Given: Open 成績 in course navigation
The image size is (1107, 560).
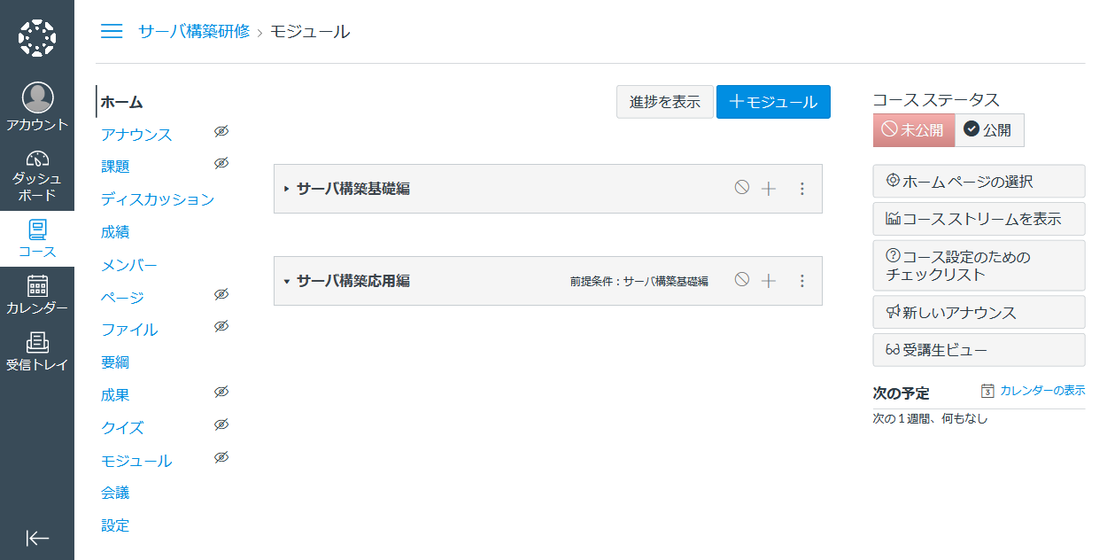Looking at the screenshot, I should tap(115, 232).
